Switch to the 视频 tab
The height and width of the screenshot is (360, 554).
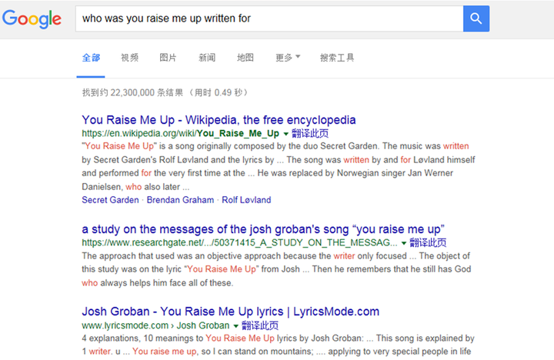pyautogui.click(x=130, y=58)
